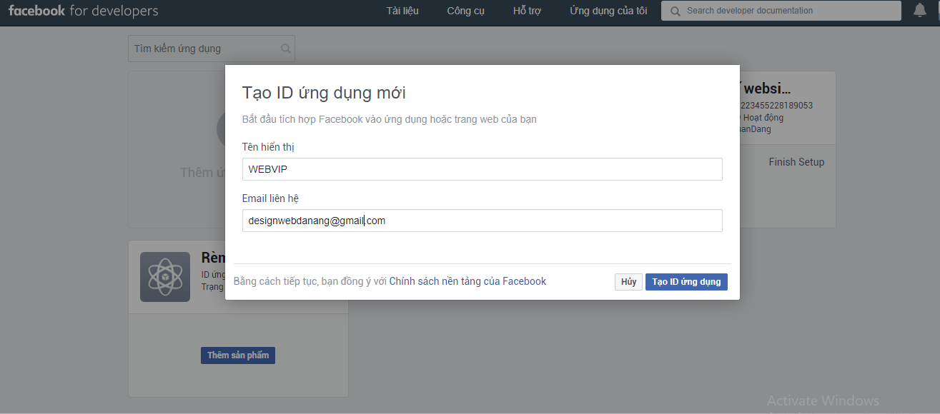
Task: Open Chính sách nền tảng của Facebook link
Action: [467, 281]
